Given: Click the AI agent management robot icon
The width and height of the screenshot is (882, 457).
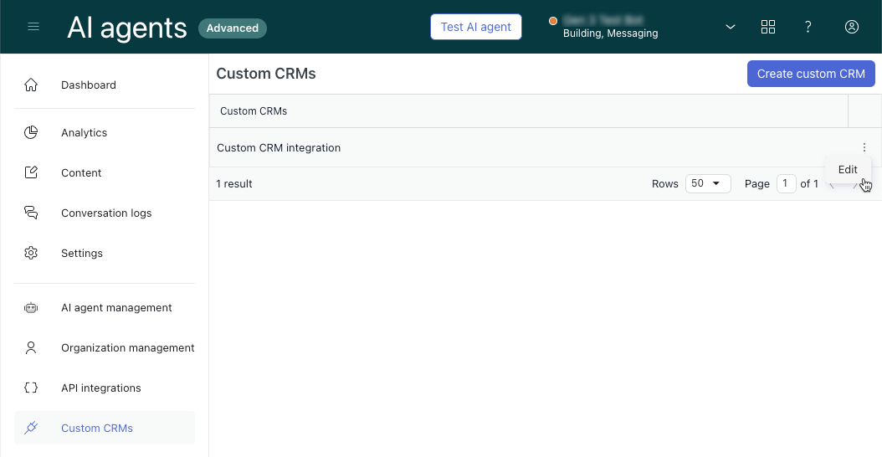Looking at the screenshot, I should pyautogui.click(x=31, y=307).
